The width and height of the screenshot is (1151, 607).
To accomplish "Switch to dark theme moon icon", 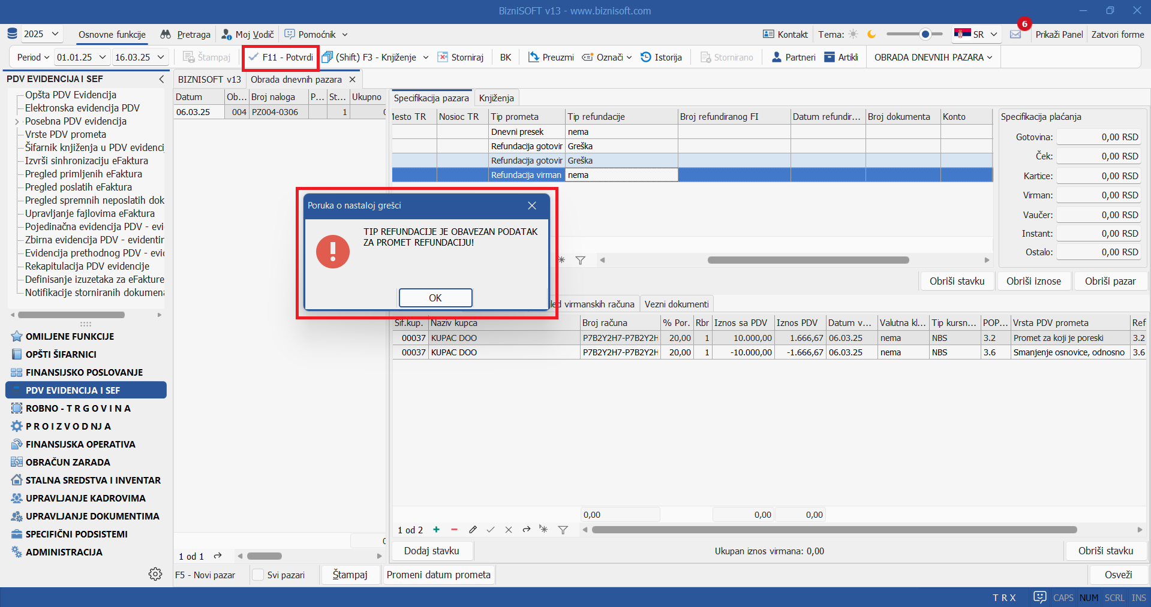I will coord(871,35).
